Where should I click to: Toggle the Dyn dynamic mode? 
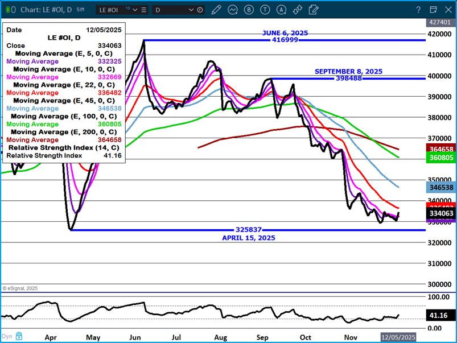coord(7,336)
